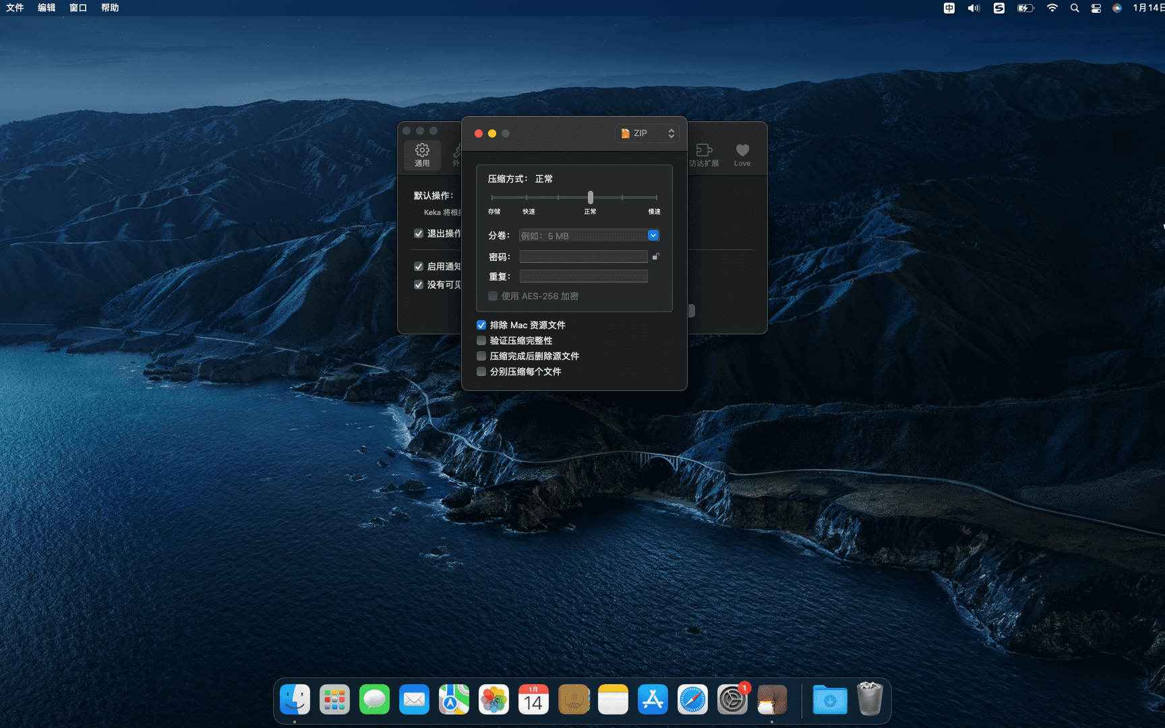The height and width of the screenshot is (728, 1165).
Task: Click the compression method slider handle
Action: coord(591,198)
